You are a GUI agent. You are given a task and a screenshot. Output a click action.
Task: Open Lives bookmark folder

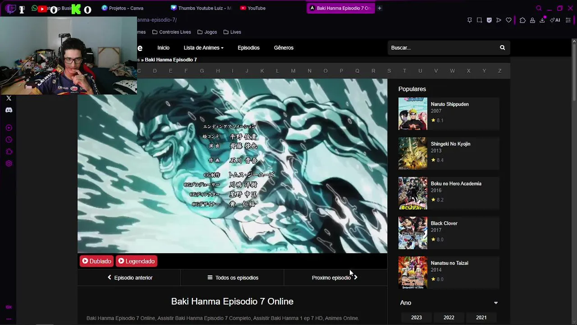(232, 32)
